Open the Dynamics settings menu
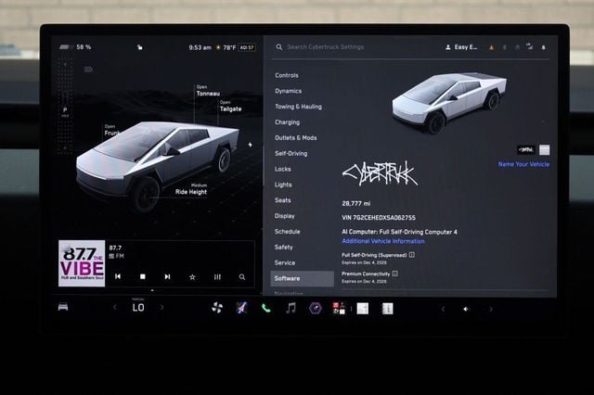Screen dimensions: 594x395 click(289, 91)
